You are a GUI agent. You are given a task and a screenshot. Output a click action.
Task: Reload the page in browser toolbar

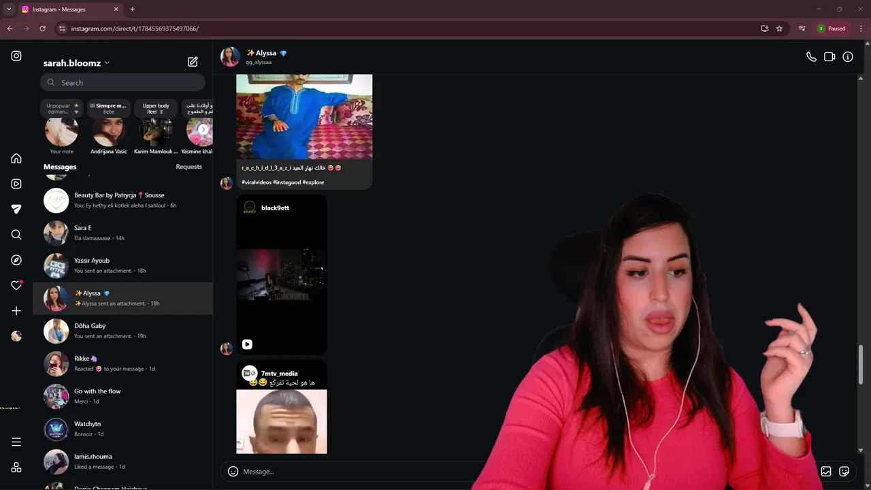coord(42,29)
